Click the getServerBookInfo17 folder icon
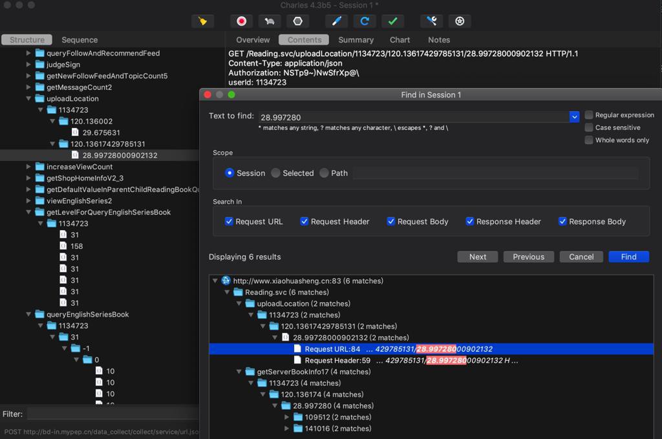Screen dimensions: 662x439 coord(250,372)
